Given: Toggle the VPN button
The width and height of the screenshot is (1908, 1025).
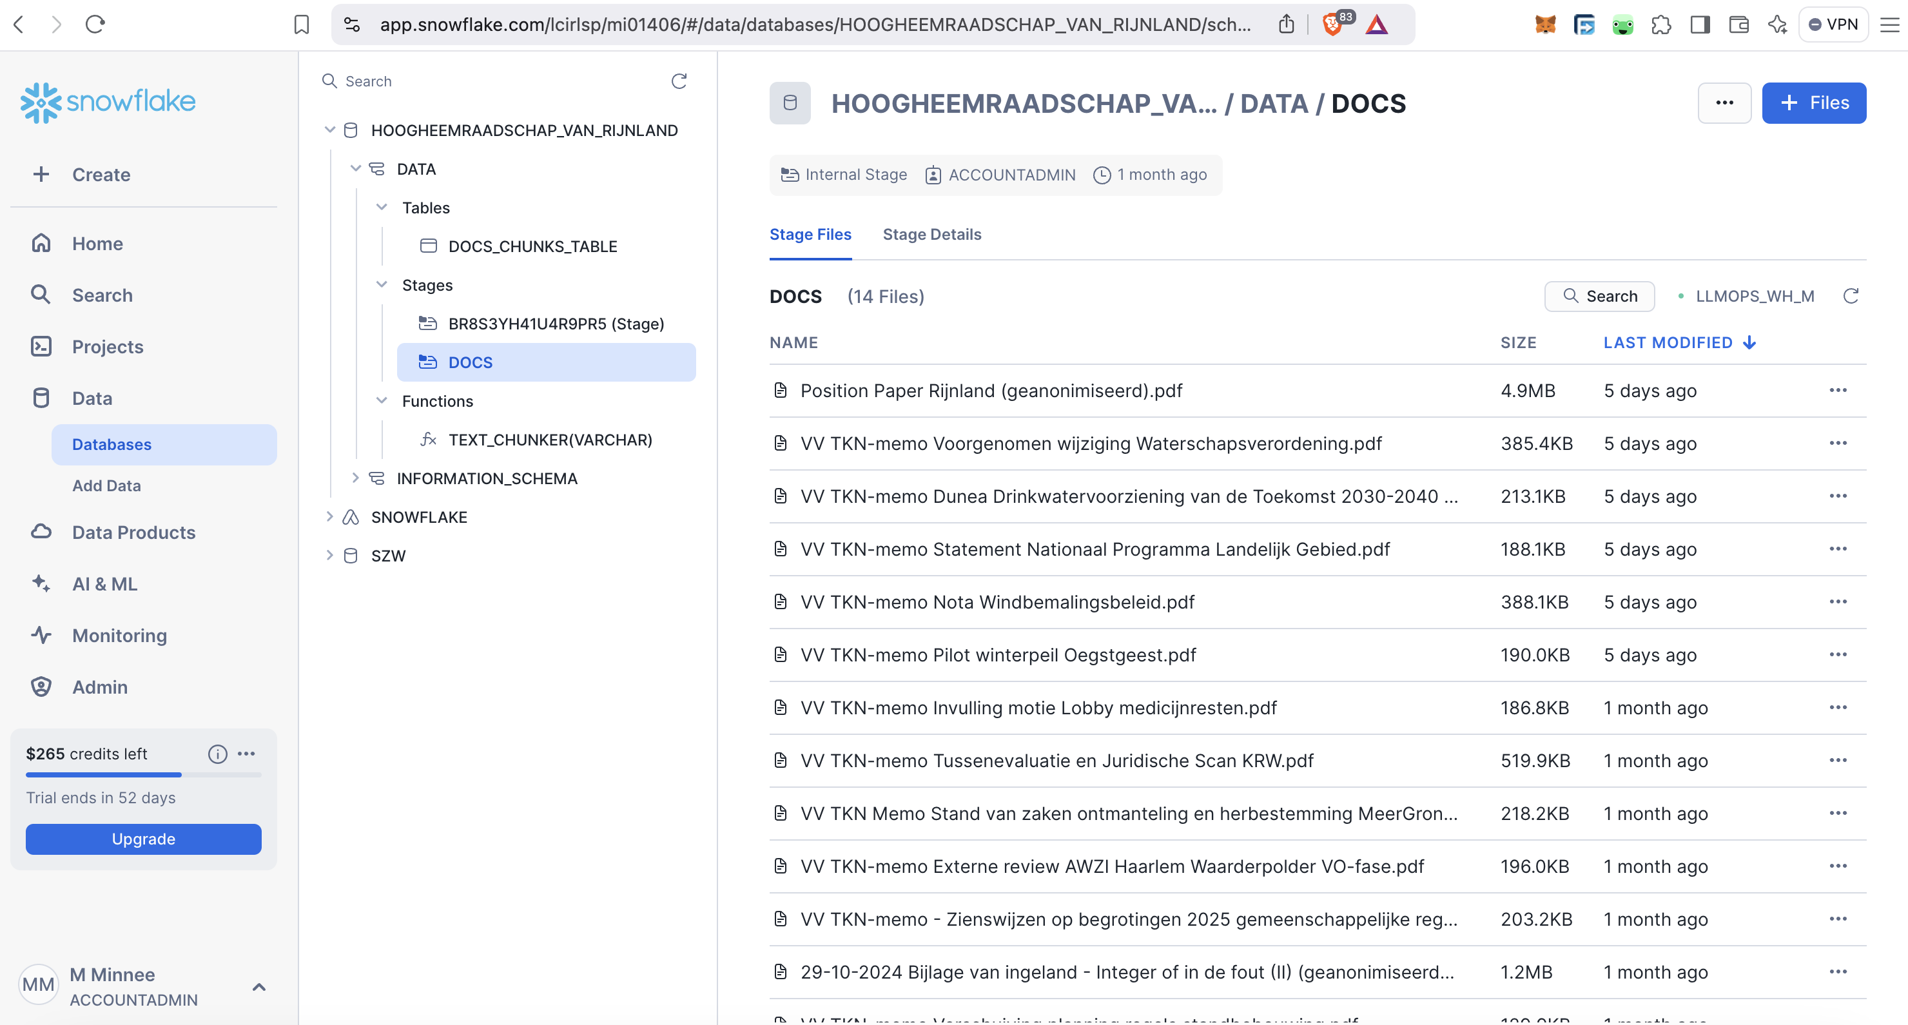Looking at the screenshot, I should [x=1833, y=24].
